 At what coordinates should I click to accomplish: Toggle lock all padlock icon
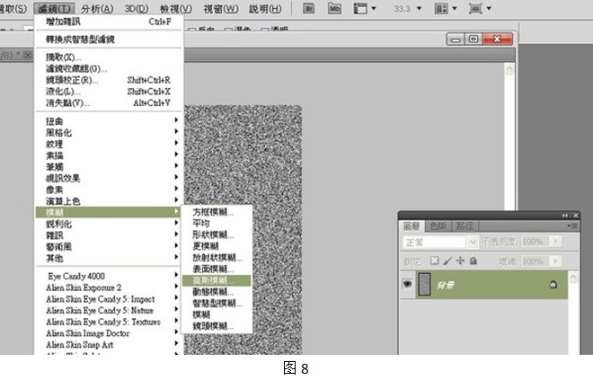click(x=474, y=261)
